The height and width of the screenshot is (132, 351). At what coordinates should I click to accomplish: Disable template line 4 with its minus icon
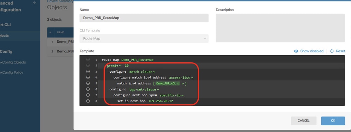coord(88,77)
